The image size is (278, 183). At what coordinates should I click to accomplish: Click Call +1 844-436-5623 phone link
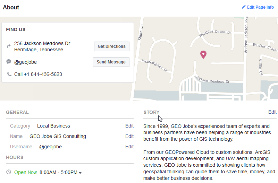point(38,74)
